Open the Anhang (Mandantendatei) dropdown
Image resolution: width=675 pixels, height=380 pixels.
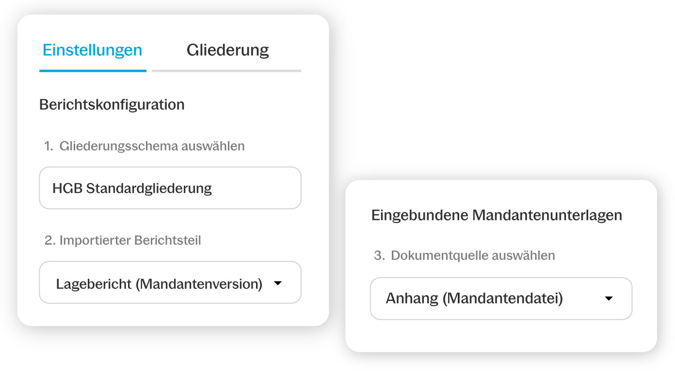point(500,299)
